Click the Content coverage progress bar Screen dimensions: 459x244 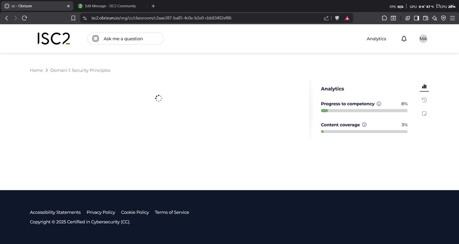tap(364, 131)
